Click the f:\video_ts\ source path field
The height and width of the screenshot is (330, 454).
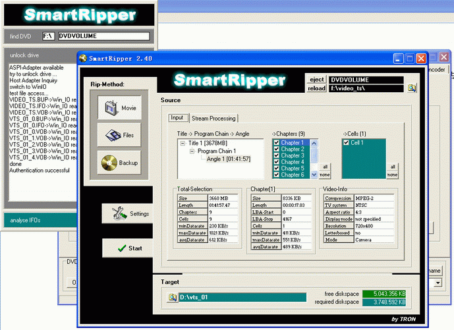[x=366, y=88]
